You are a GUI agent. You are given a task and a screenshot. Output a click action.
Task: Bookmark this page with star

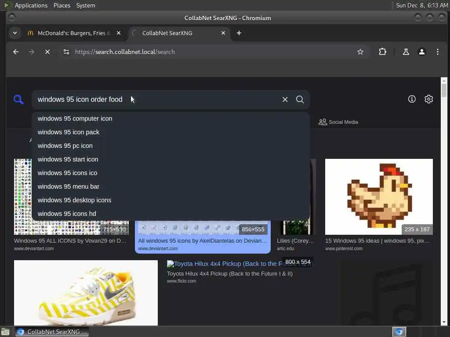[x=360, y=52]
